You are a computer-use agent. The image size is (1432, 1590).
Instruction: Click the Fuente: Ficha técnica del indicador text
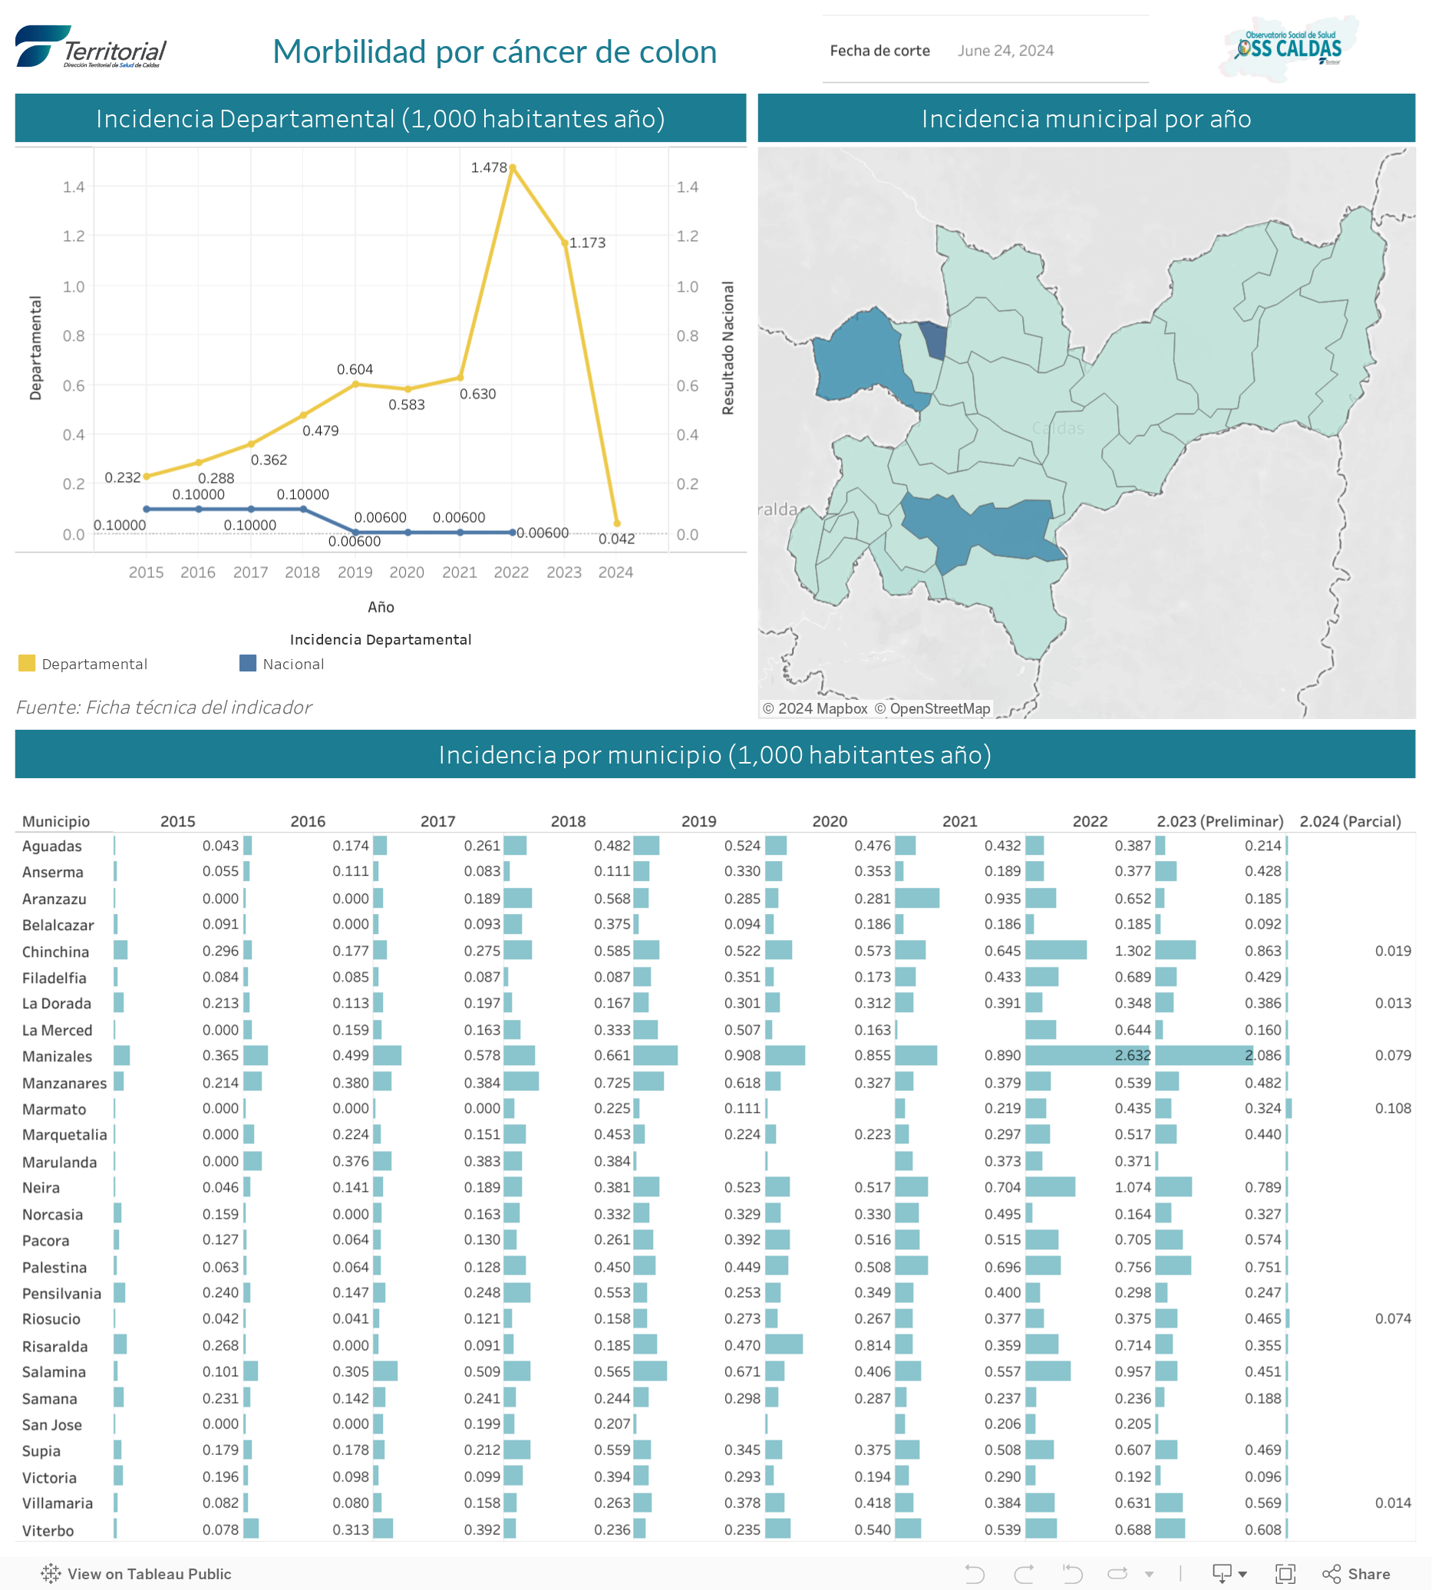(x=163, y=707)
